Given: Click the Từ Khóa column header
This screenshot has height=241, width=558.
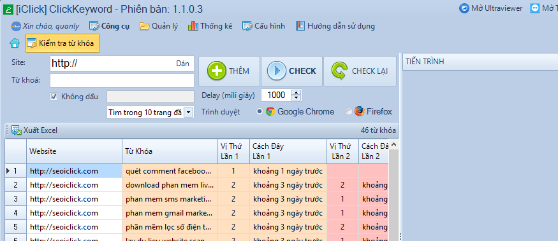Looking at the screenshot, I should click(170, 151).
